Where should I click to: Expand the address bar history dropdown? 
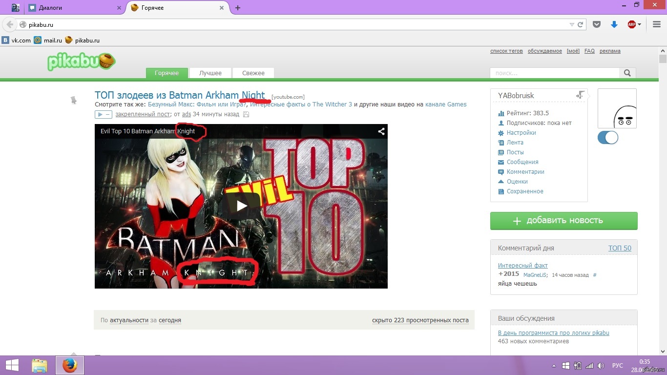[x=572, y=24]
